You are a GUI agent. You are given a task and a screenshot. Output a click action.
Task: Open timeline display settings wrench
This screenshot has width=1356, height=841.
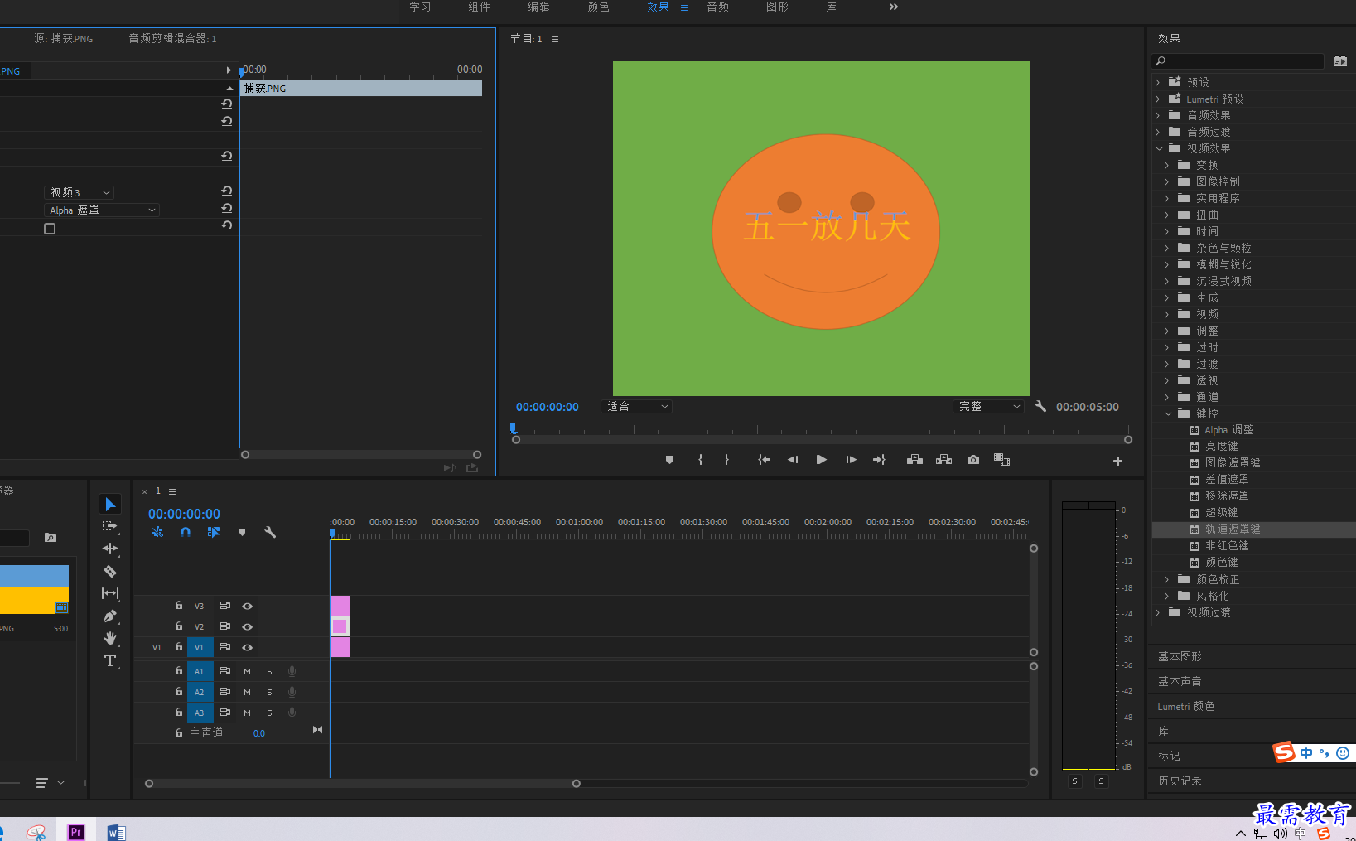coord(270,532)
